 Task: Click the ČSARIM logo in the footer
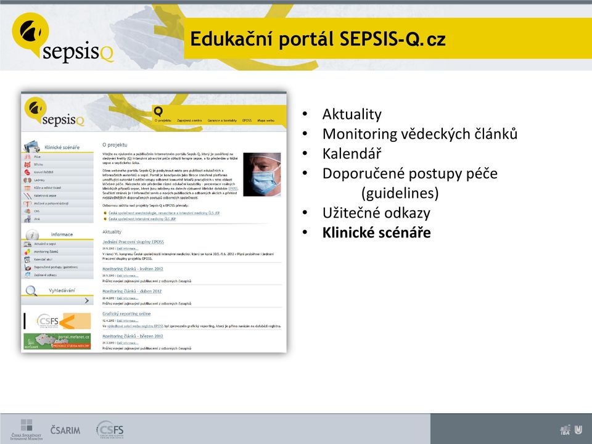pos(65,430)
